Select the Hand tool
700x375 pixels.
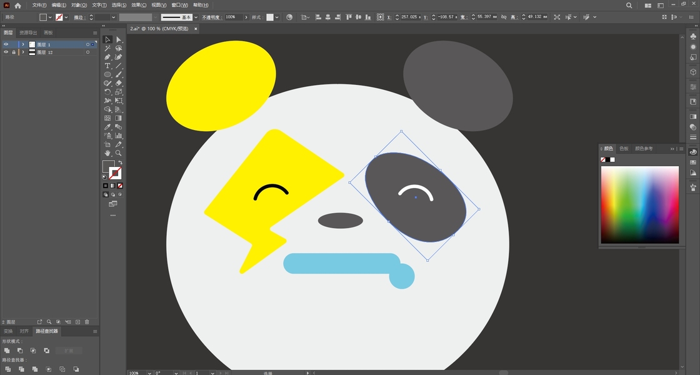coord(107,153)
